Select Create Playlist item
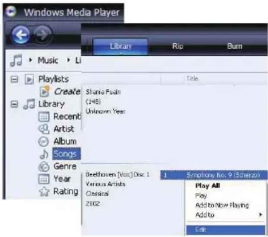This screenshot has height=237, width=268. [67, 91]
